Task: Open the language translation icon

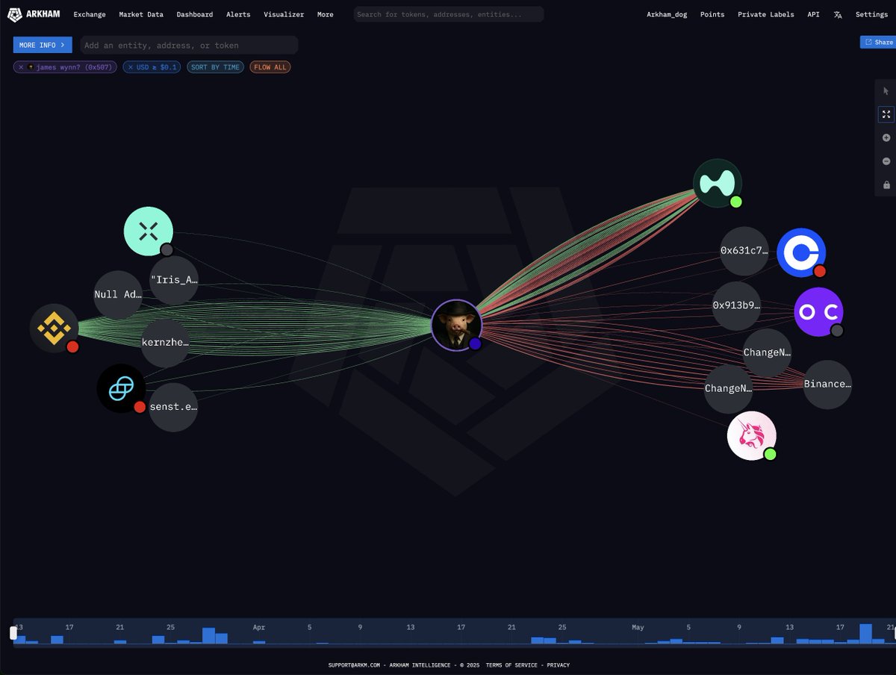Action: 838,14
